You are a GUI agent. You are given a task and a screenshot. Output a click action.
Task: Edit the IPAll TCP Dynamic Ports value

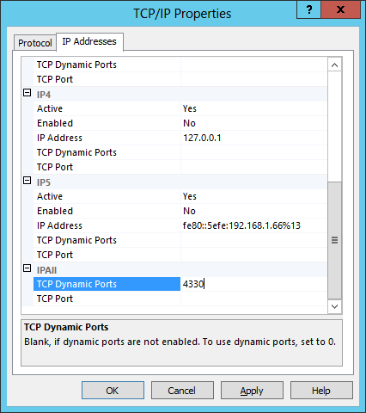(x=253, y=284)
